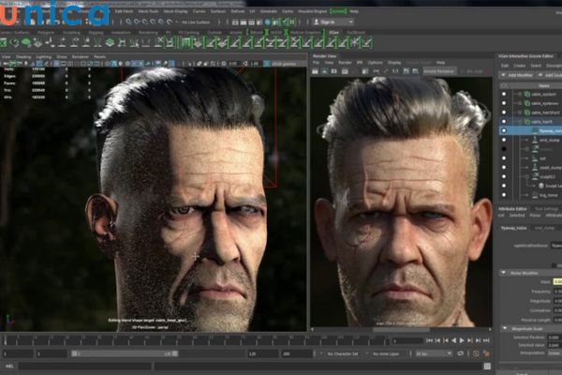The height and width of the screenshot is (375, 562).
Task: Collapse the Noise Modifier section
Action: click(501, 273)
